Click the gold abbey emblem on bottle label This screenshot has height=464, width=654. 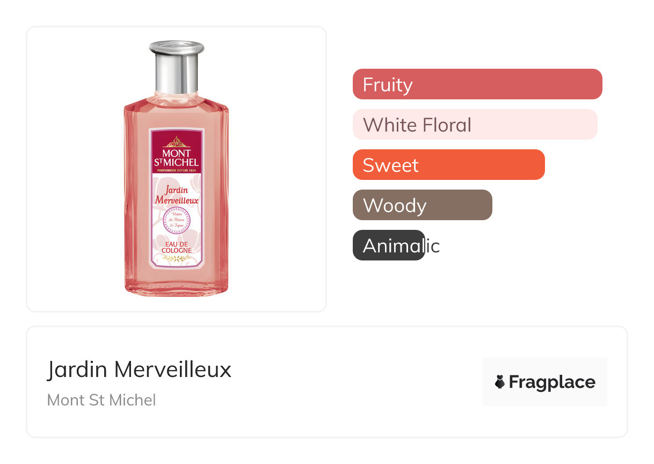(x=176, y=142)
